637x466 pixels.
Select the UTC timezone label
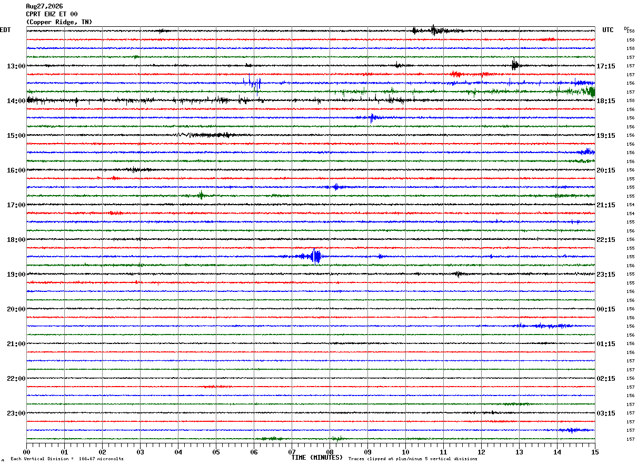click(608, 30)
